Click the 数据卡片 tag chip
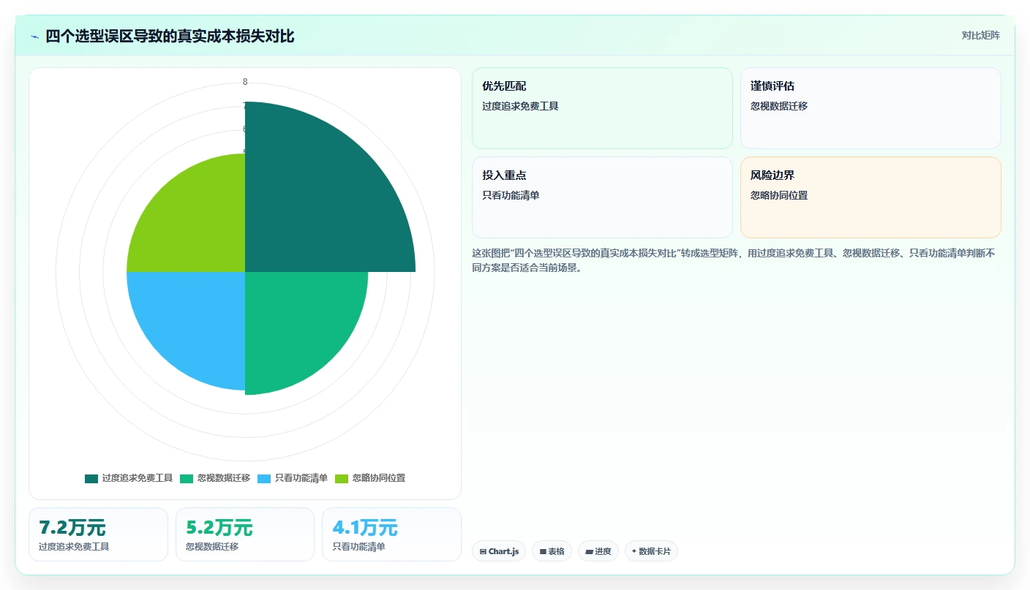 (x=651, y=551)
